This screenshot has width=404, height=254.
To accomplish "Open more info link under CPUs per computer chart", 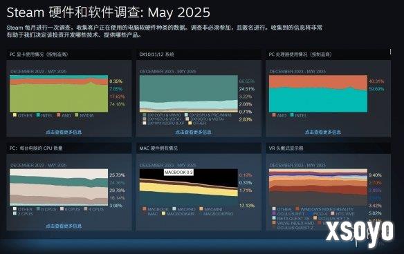I will [x=64, y=226].
